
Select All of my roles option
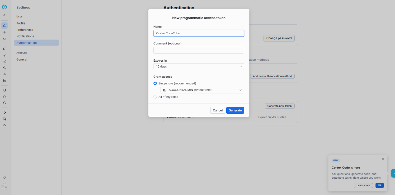155,97
